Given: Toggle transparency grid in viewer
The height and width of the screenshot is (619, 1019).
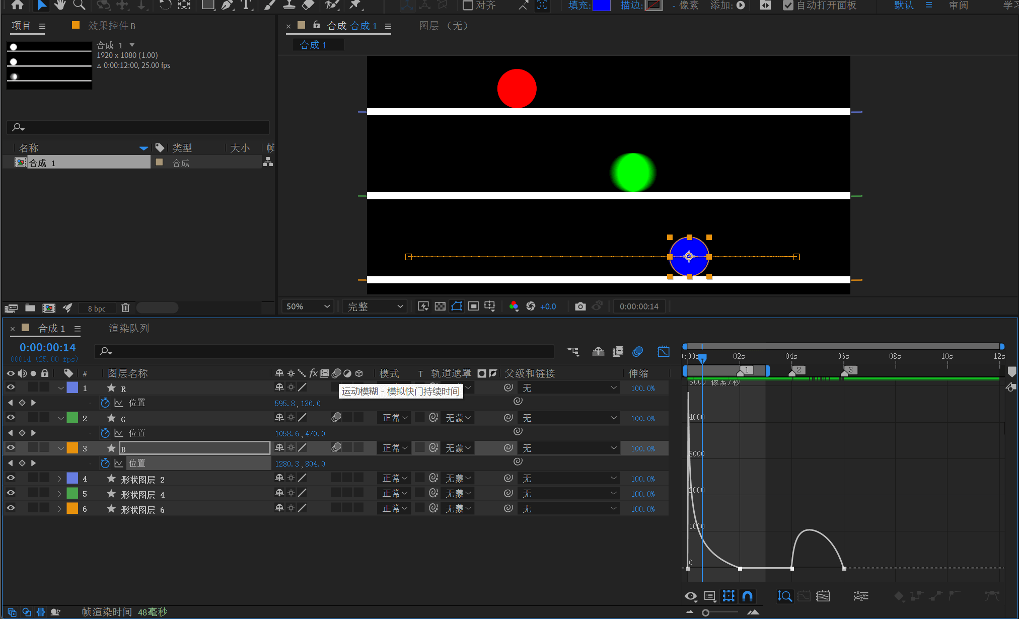Looking at the screenshot, I should 440,306.
